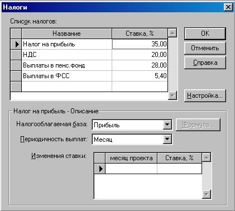Click the Название column header
The image size is (235, 211).
[x=67, y=33]
